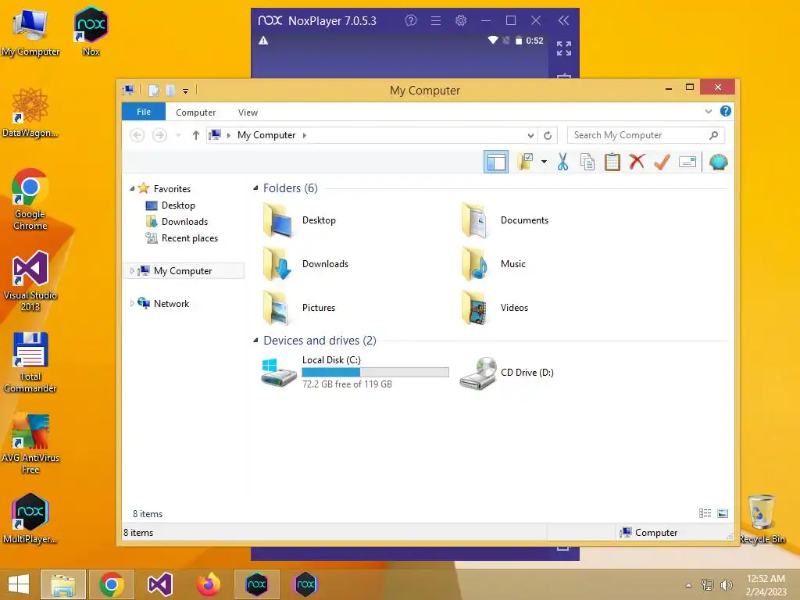Viewport: 800px width, 600px height.
Task: Click the folder options toolbar icon
Action: [525, 162]
